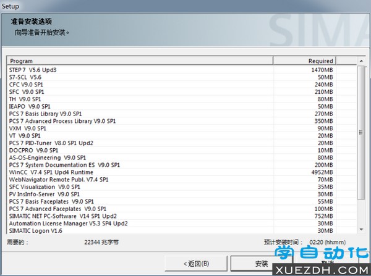Select Automation License Manager V5.3 SP4 Upd2
The width and height of the screenshot is (371, 276).
181,224
